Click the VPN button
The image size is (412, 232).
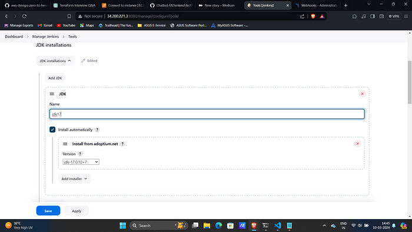[394, 16]
